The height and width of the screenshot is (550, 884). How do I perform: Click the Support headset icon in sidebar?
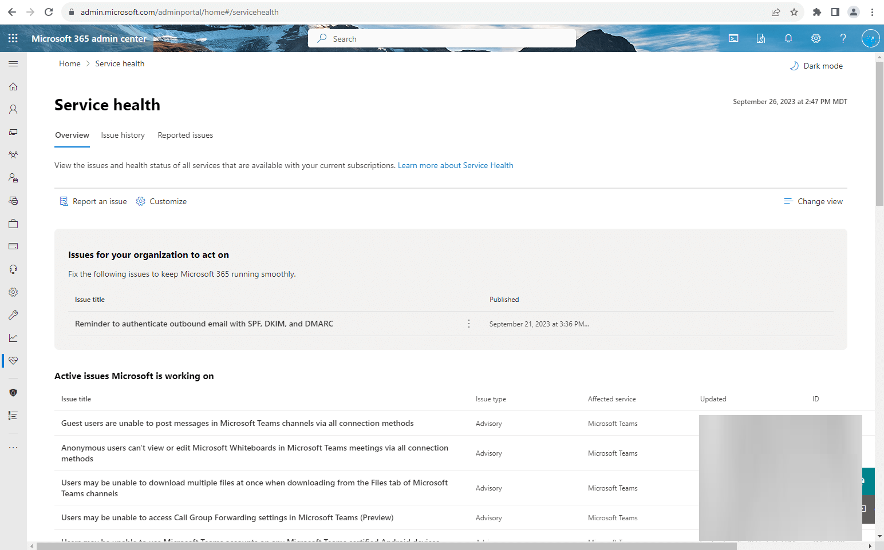pos(13,269)
